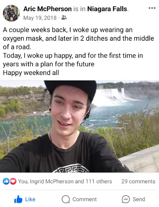
Task: Tap the Messenger Send icon
Action: (x=126, y=199)
